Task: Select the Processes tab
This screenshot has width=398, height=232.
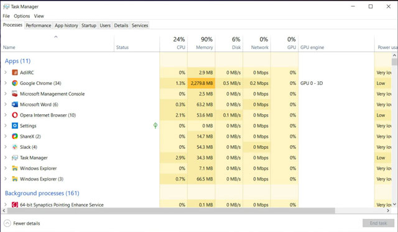Action: [12, 25]
